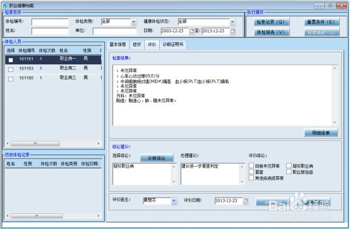Click the 体检人员 list horizontal scrollbar thumb

click(x=35, y=144)
